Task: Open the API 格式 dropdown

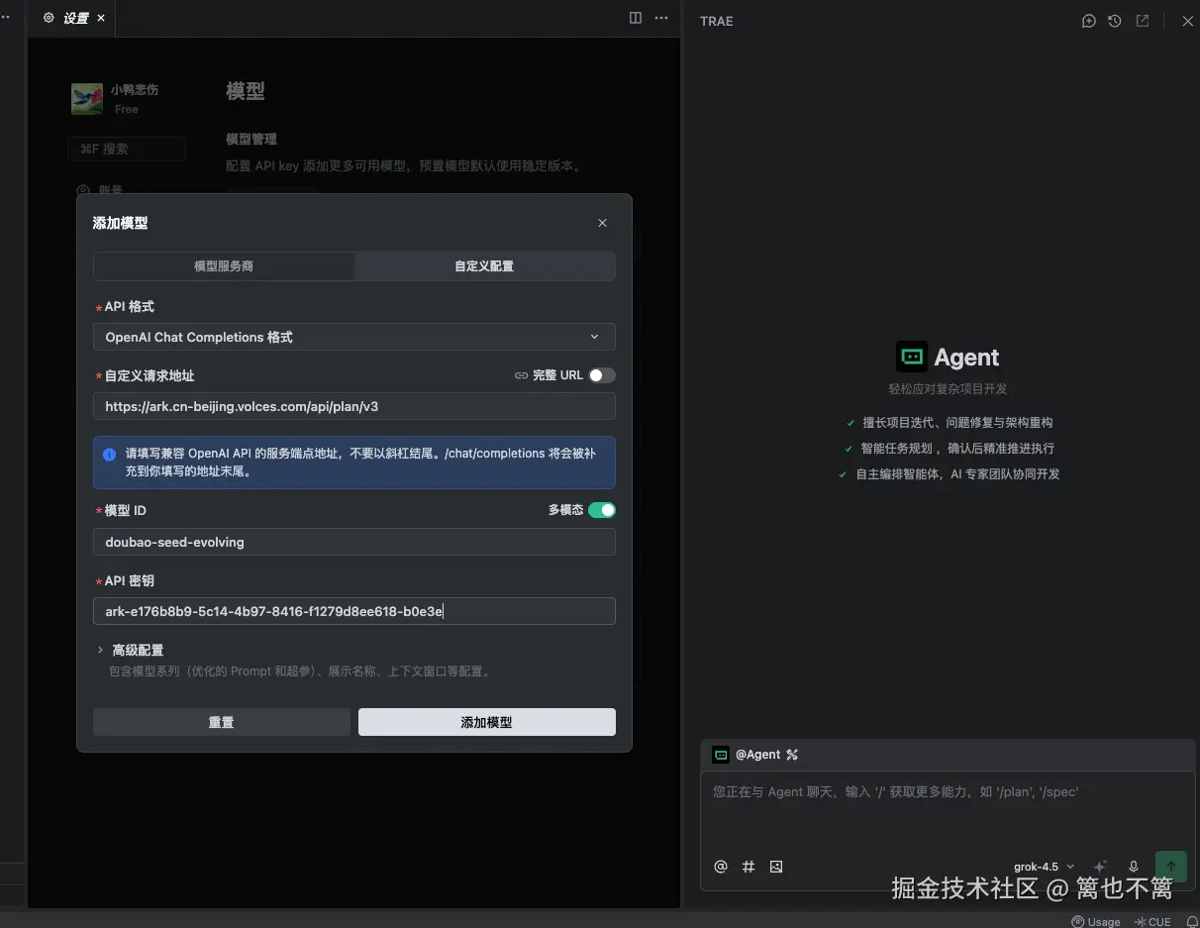Action: [354, 337]
